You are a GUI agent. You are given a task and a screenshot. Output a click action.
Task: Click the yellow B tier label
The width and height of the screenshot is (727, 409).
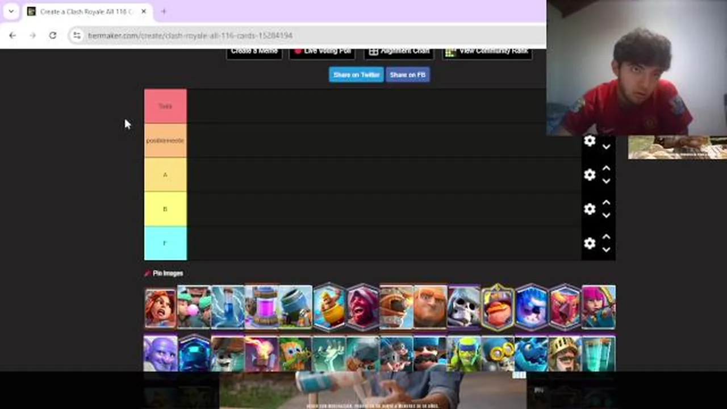click(x=165, y=209)
